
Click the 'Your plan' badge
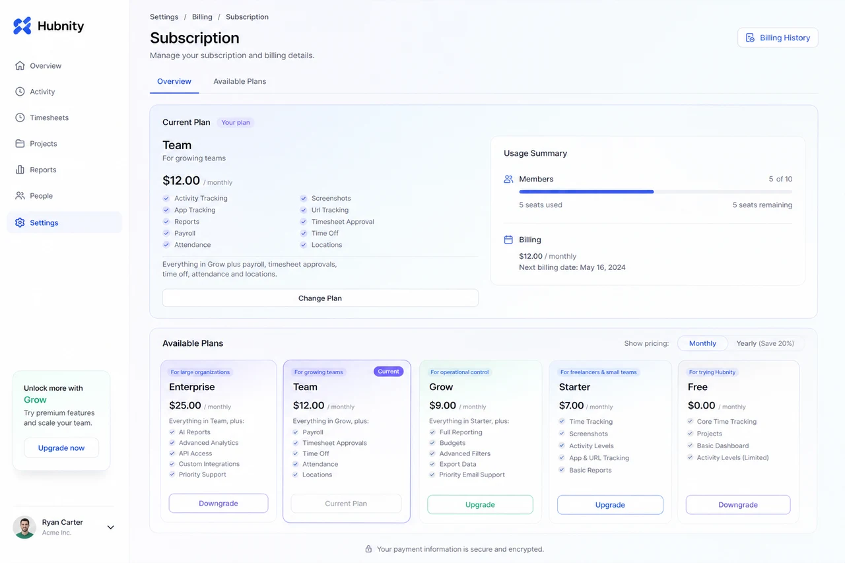236,122
